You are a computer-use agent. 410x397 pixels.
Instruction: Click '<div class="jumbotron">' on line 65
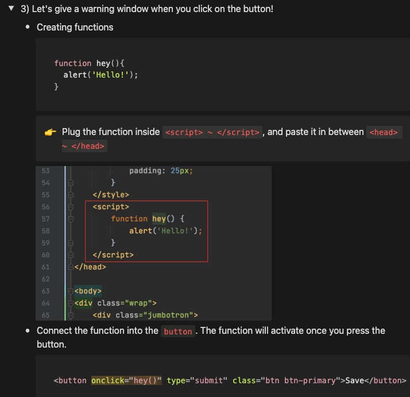pos(145,315)
